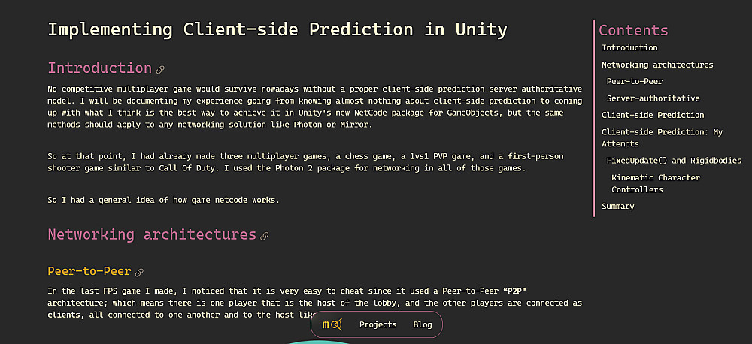Click the pink Introduction section heading
This screenshot has width=752, height=344.
pyautogui.click(x=99, y=68)
